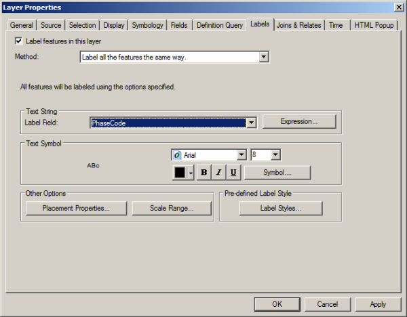Switch to the Definition Query tab
The height and width of the screenshot is (317, 407).
[219, 25]
